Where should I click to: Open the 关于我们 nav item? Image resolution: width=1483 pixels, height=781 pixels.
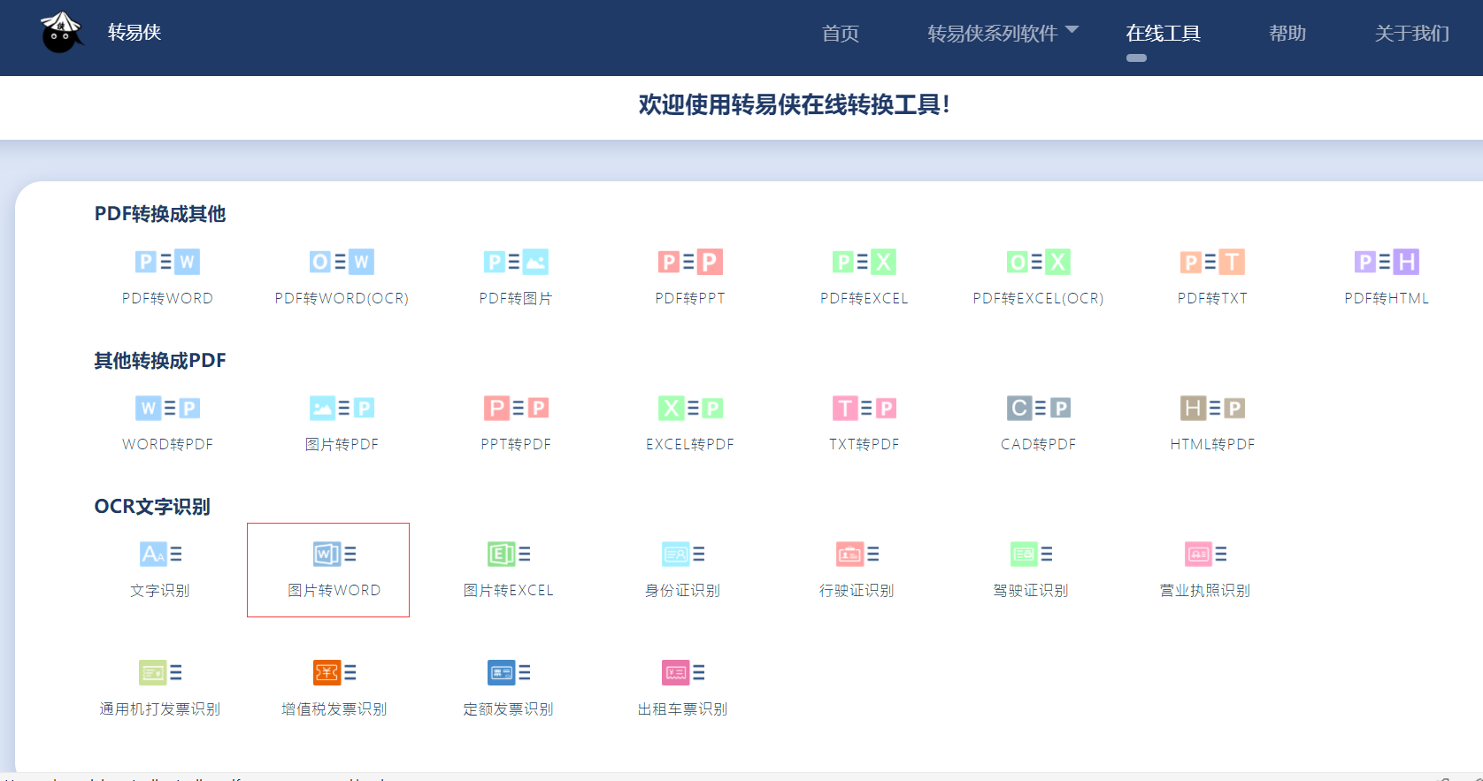tap(1412, 34)
